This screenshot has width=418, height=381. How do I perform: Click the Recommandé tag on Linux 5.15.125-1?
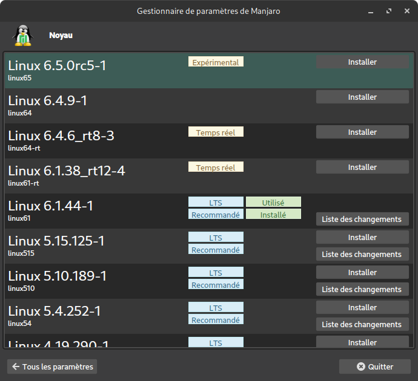tap(216, 249)
